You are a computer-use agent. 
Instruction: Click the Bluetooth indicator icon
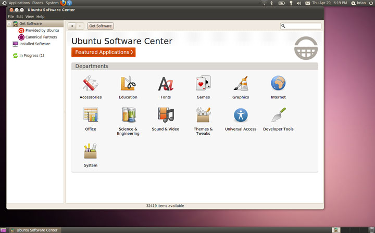pyautogui.click(x=271, y=3)
